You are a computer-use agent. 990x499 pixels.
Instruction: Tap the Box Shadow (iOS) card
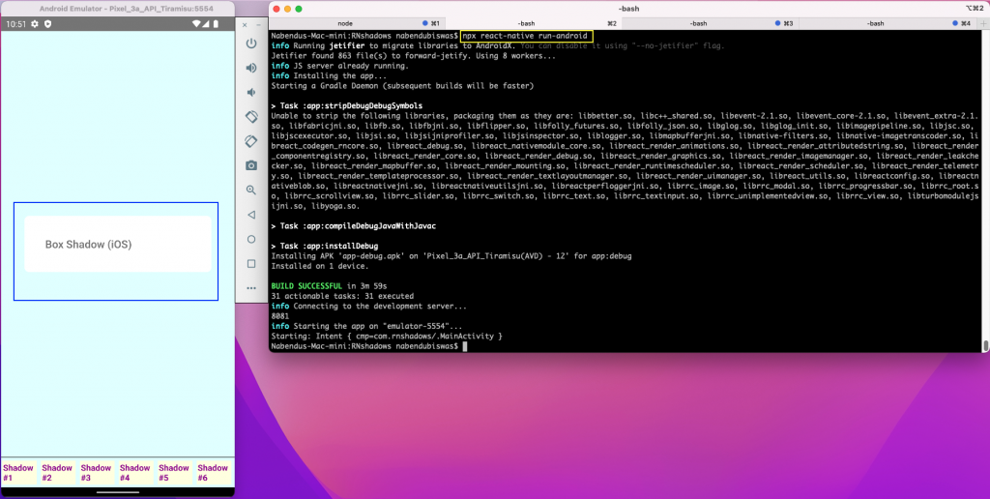click(x=117, y=244)
